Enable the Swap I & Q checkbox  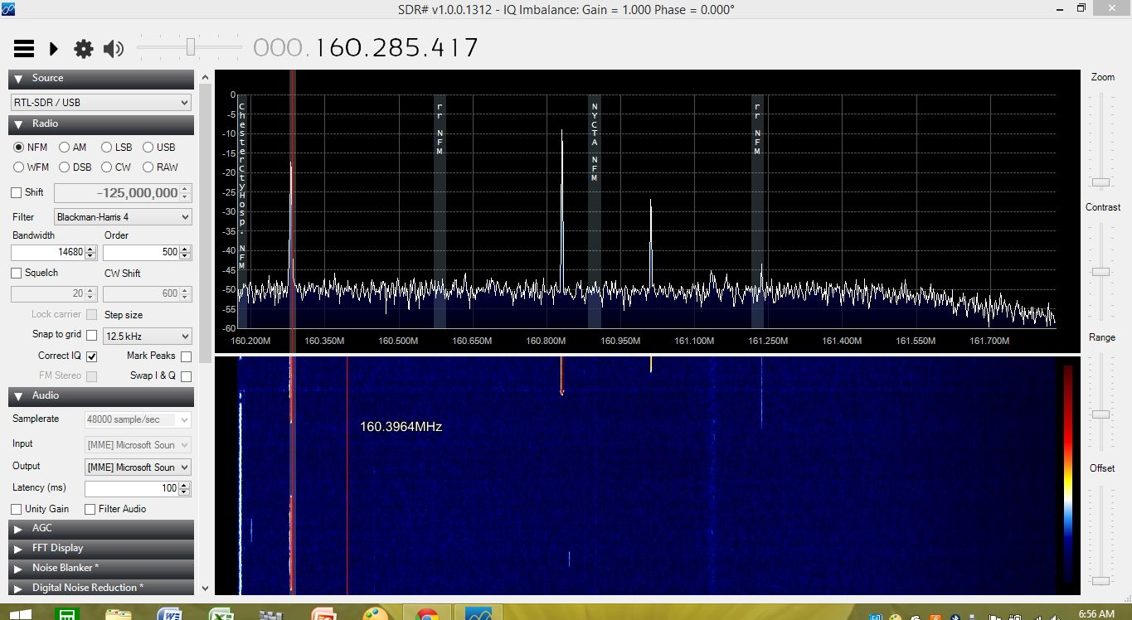[186, 376]
